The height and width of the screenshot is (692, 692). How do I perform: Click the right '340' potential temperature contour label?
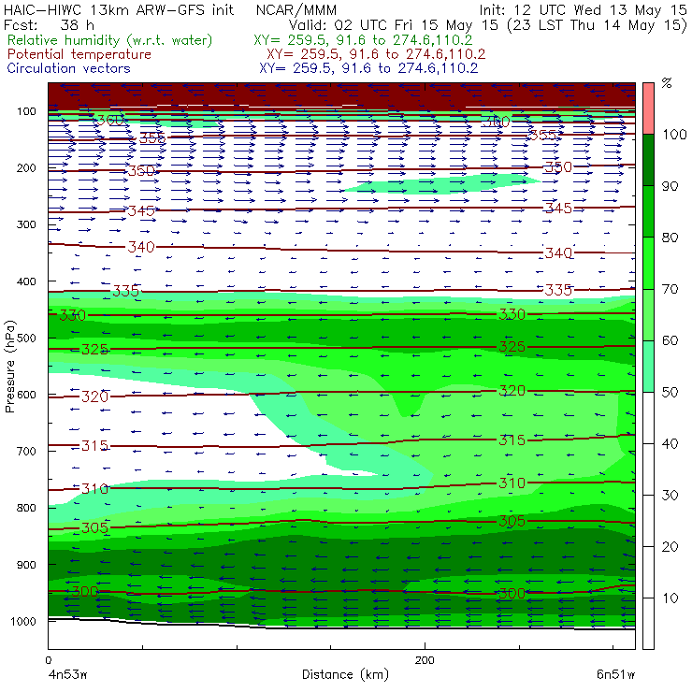(x=558, y=252)
